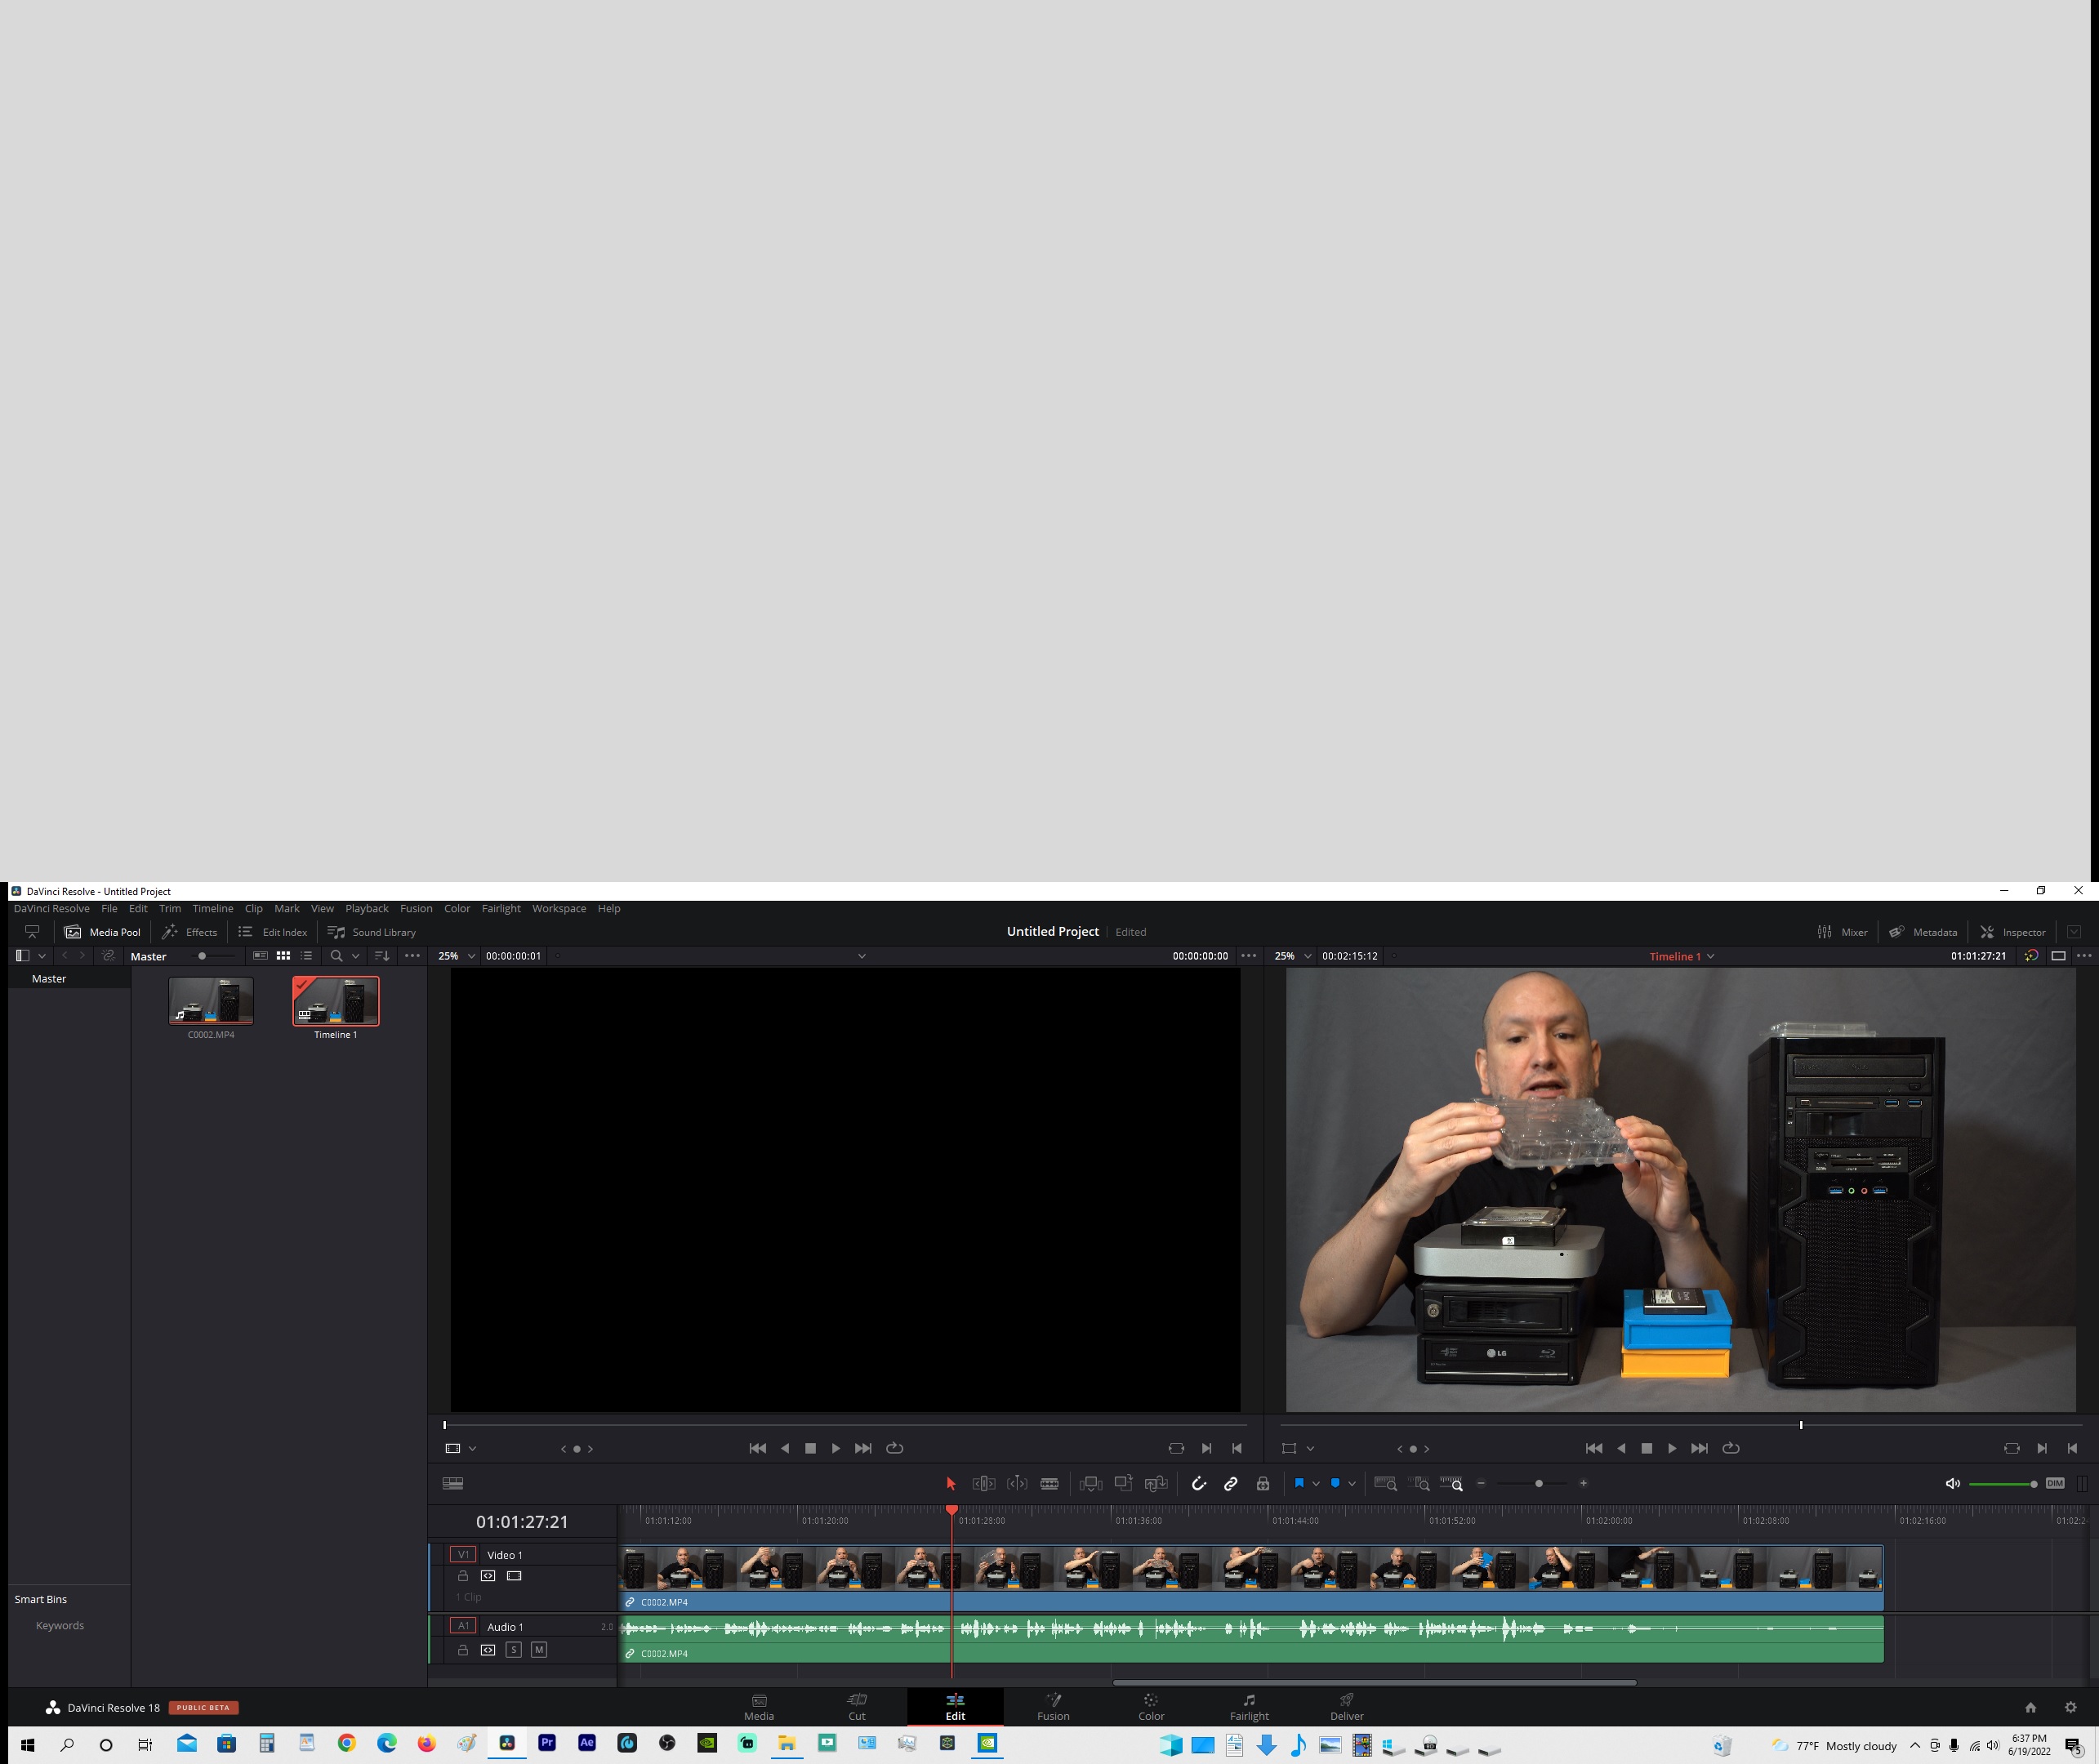
Task: Play the timeline in the viewer
Action: tap(1672, 1448)
